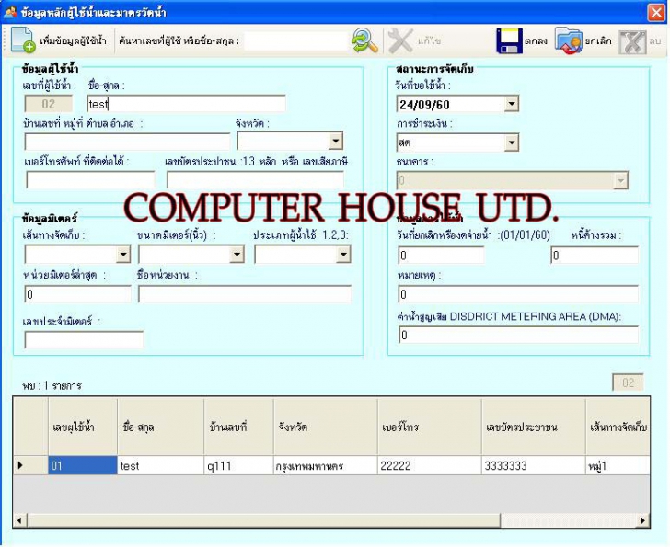Click the table cell 'หมู่1'
Image resolution: width=670 pixels, height=547 pixels.
pyautogui.click(x=618, y=465)
